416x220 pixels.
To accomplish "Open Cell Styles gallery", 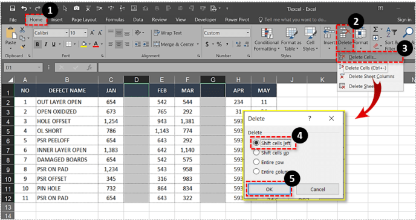I will [x=310, y=39].
